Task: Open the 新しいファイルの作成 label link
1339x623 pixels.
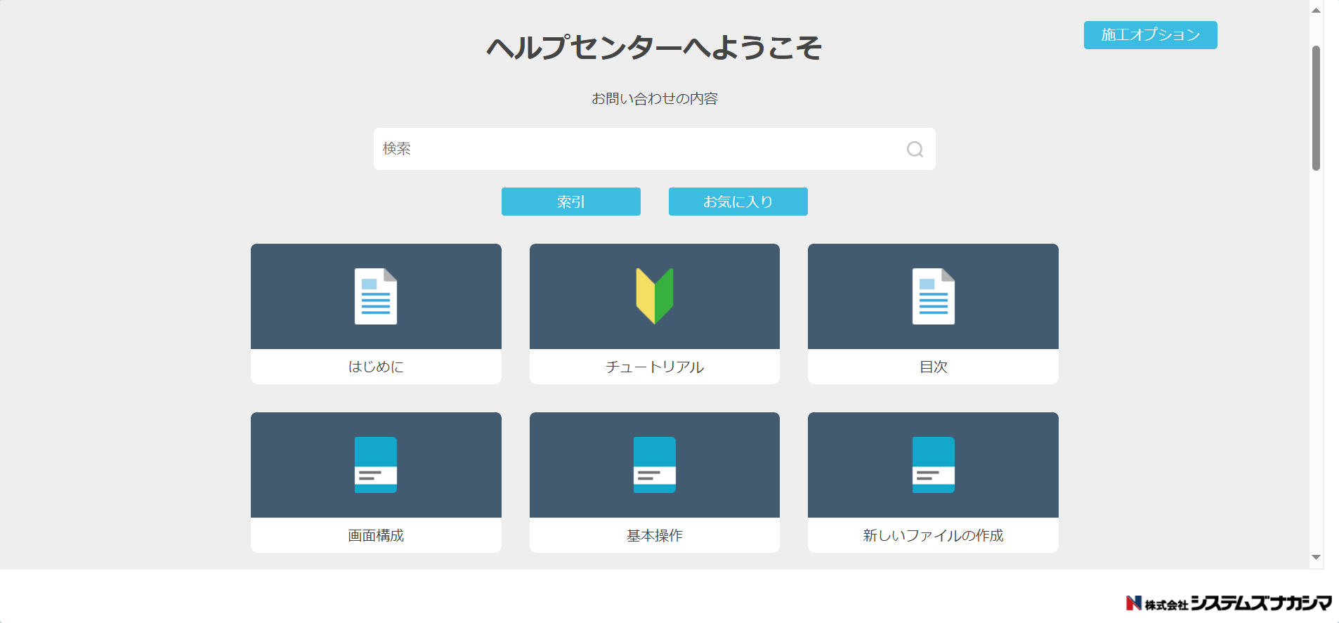Action: [933, 535]
